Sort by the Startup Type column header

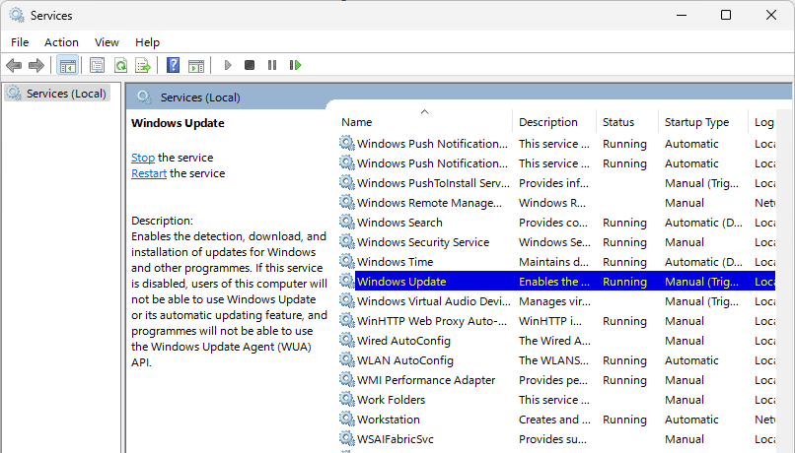(x=696, y=122)
